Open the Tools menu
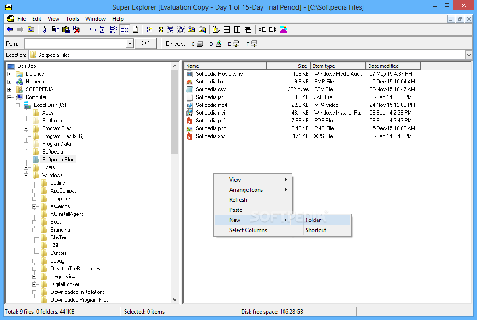This screenshot has height=320, width=477. (73, 19)
